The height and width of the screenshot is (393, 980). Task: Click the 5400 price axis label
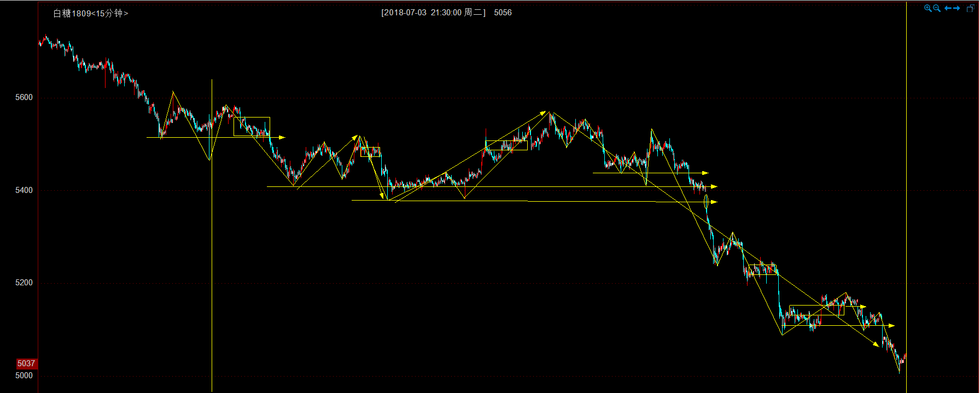tap(24, 190)
